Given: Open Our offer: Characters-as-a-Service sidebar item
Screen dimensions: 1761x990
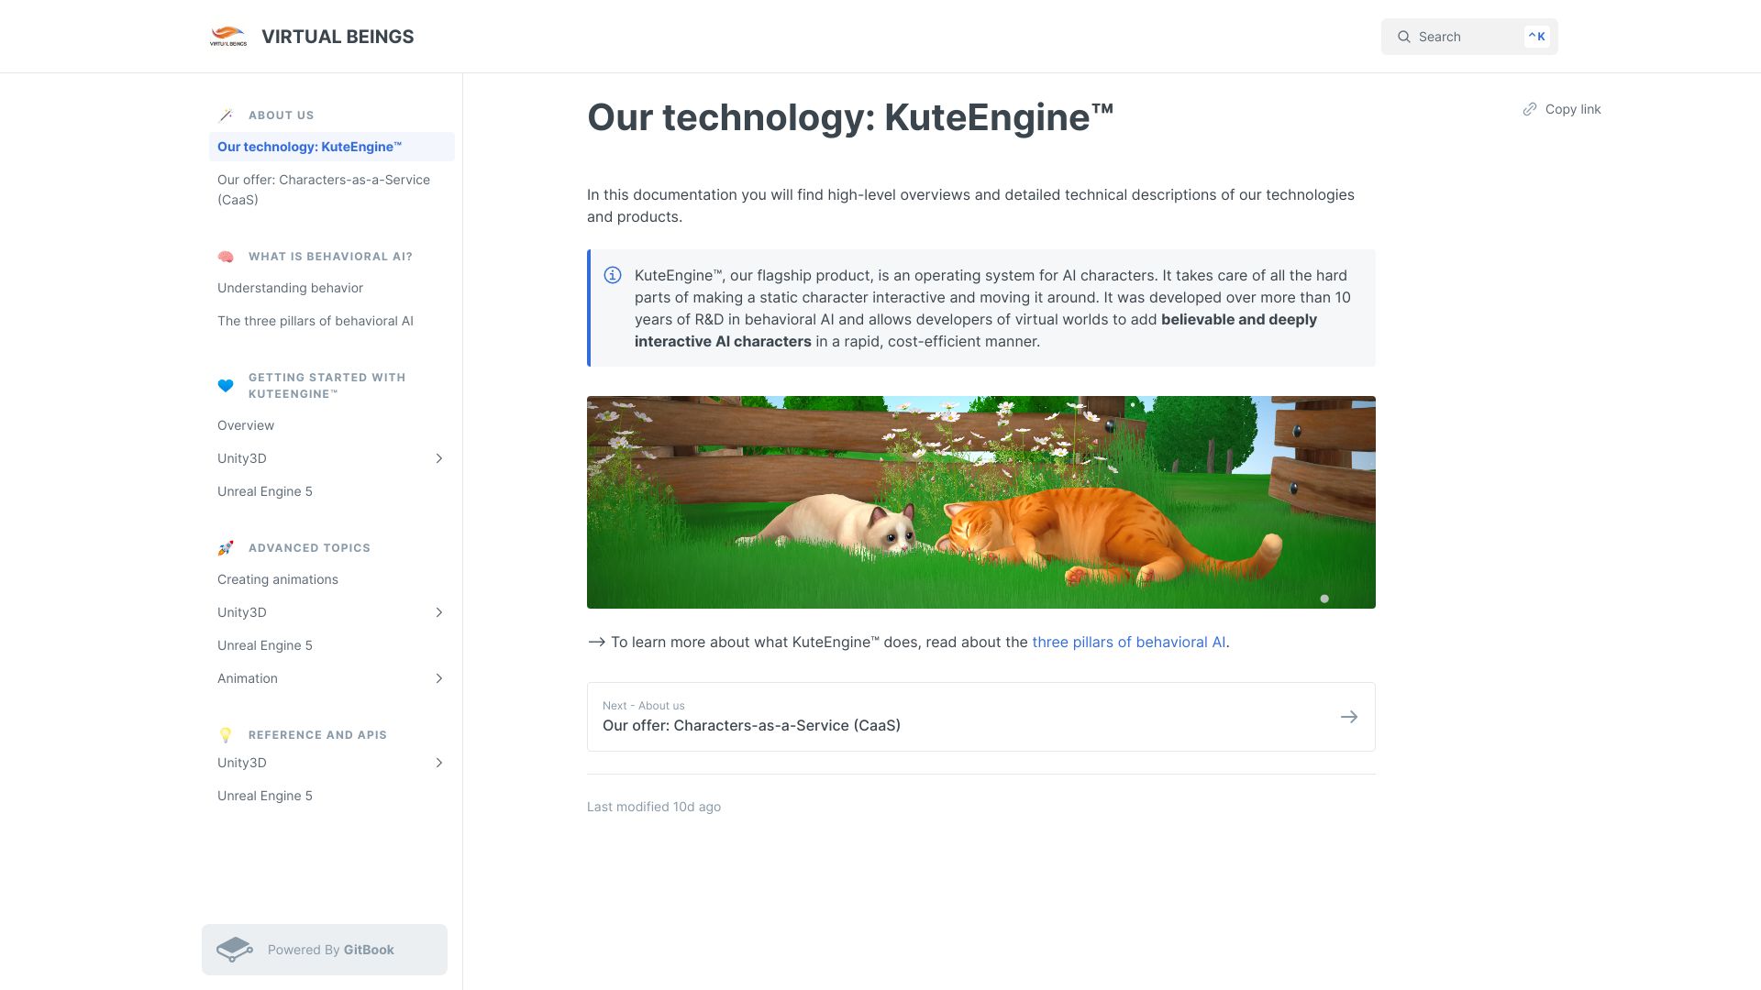Looking at the screenshot, I should pos(332,190).
